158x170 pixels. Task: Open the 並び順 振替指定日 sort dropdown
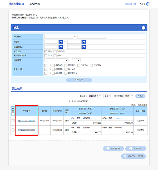[95, 96]
